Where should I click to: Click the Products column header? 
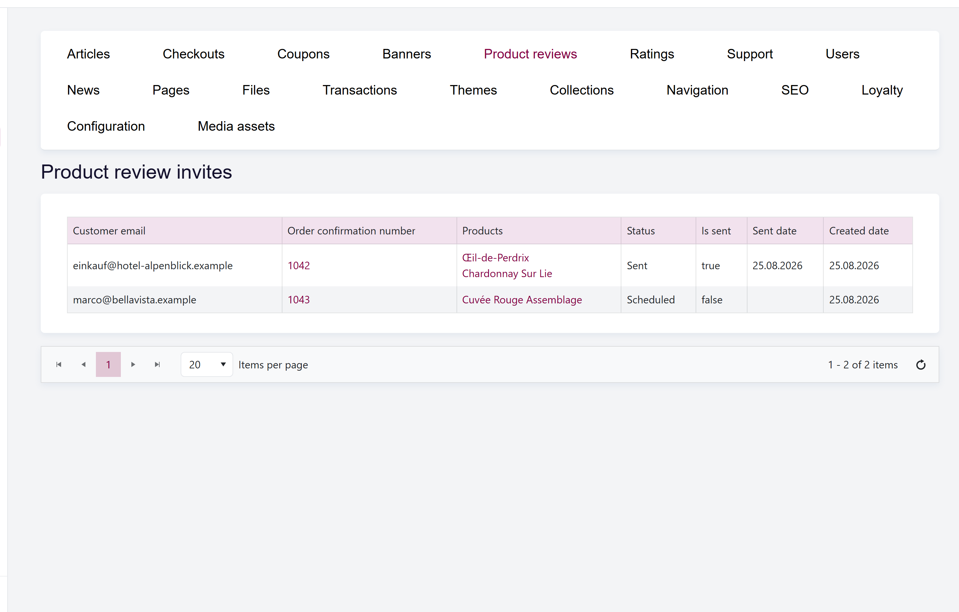539,230
